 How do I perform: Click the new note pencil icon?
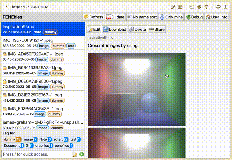tap(74, 155)
